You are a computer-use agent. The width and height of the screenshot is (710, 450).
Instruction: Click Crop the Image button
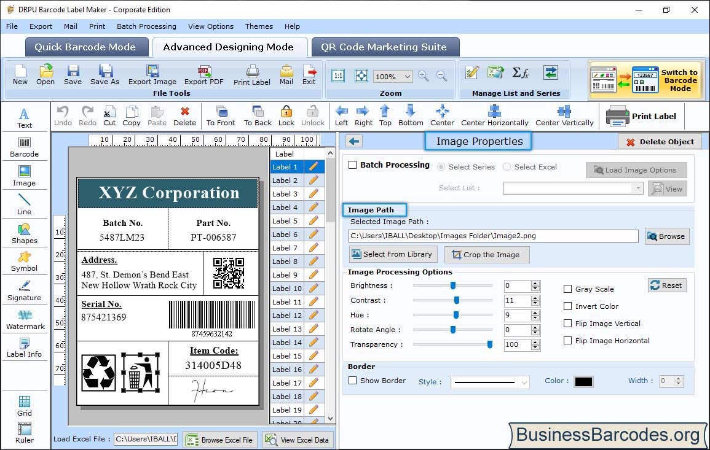[487, 255]
